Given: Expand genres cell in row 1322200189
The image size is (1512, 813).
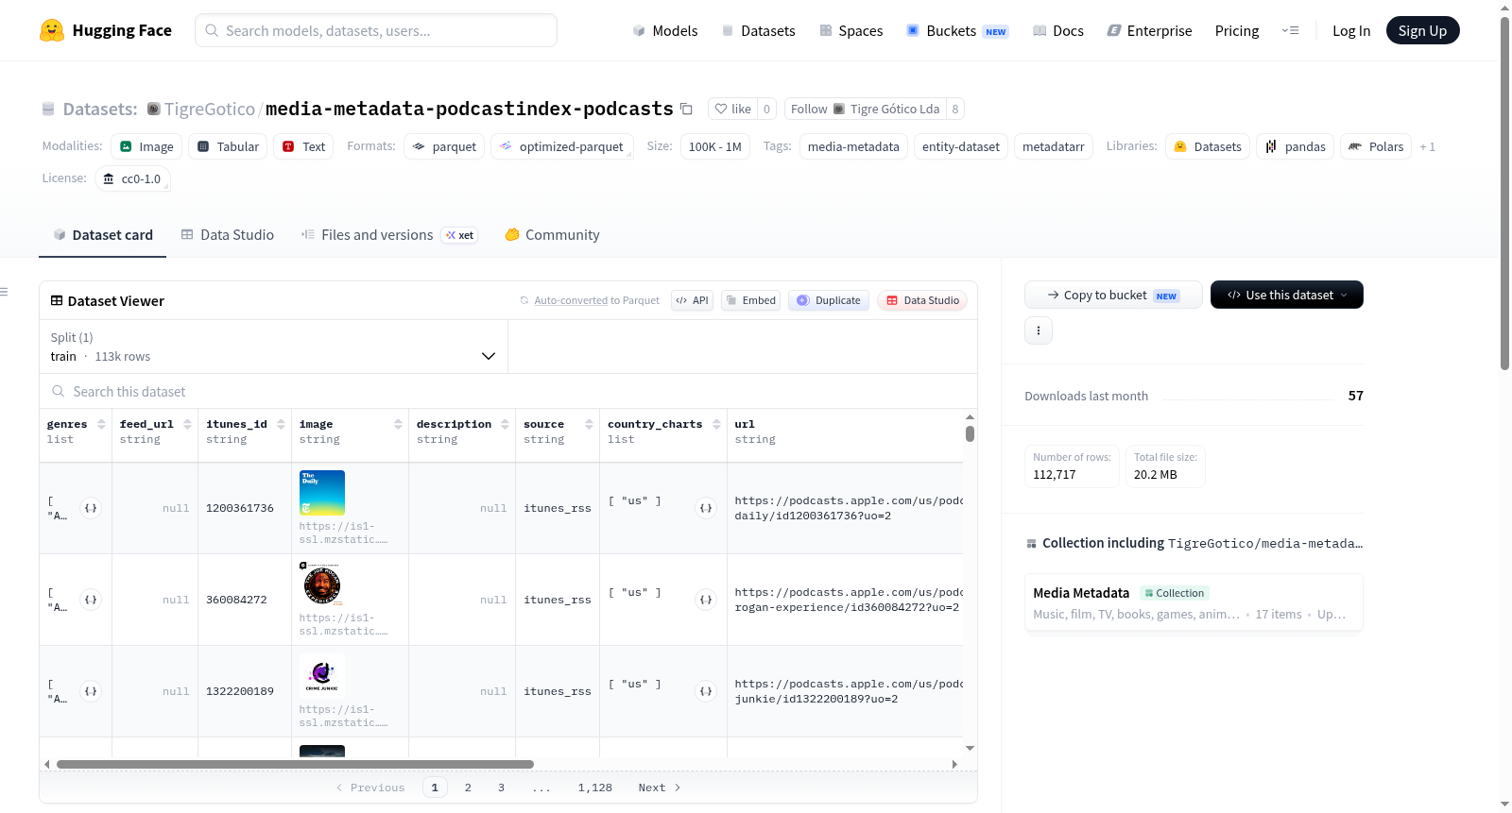Looking at the screenshot, I should click(91, 691).
